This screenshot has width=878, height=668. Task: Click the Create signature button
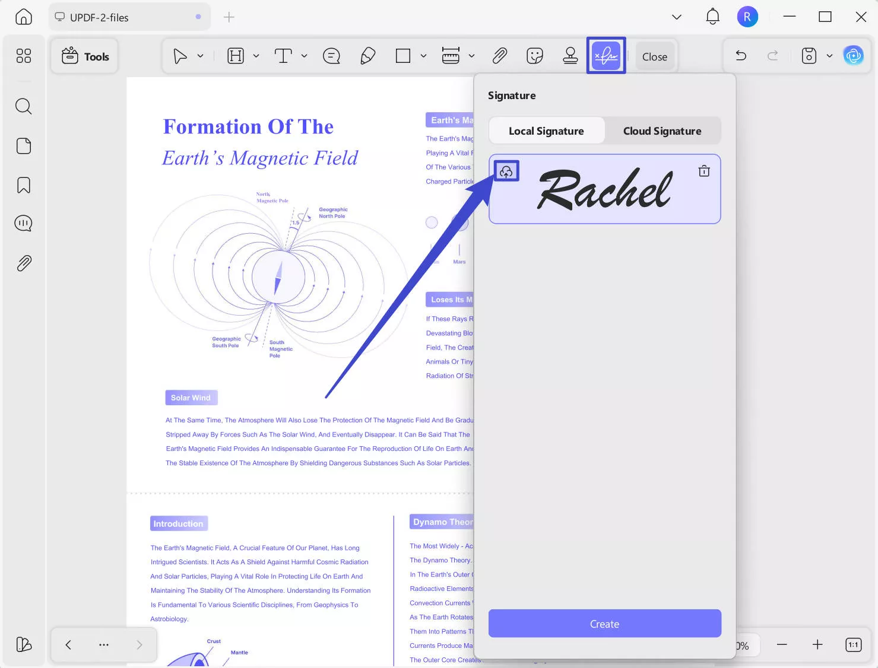pyautogui.click(x=605, y=624)
